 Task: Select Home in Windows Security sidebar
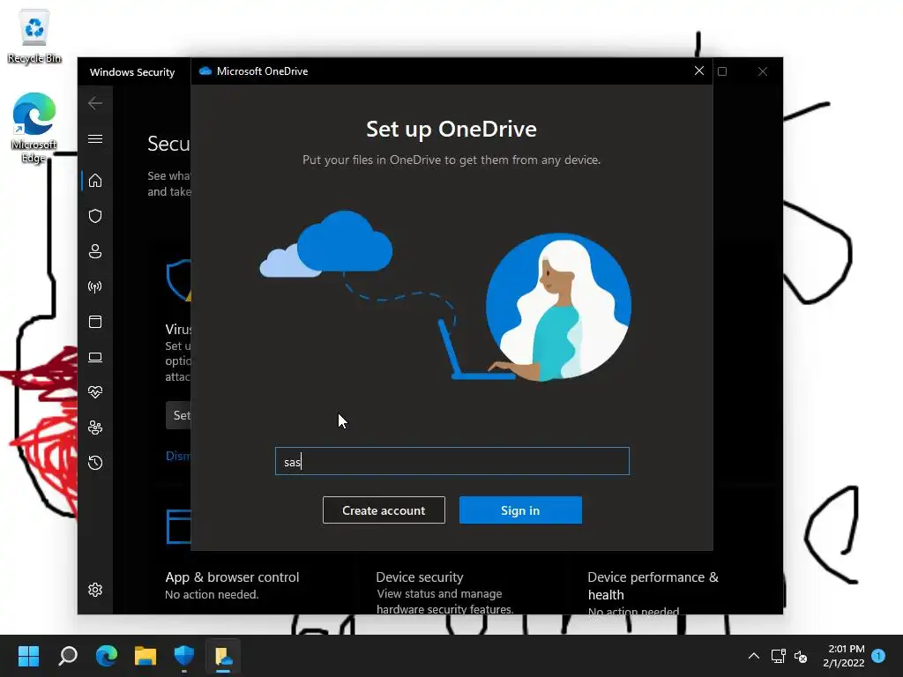click(x=95, y=181)
